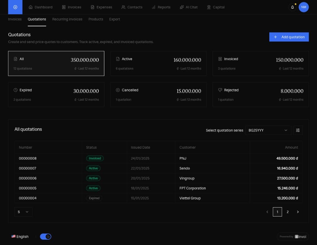The width and height of the screenshot is (317, 245).
Task: Filter by the Cancelled quotations card
Action: [x=158, y=94]
